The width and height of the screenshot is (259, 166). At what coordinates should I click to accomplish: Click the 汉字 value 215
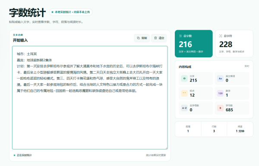pyautogui.click(x=193, y=80)
